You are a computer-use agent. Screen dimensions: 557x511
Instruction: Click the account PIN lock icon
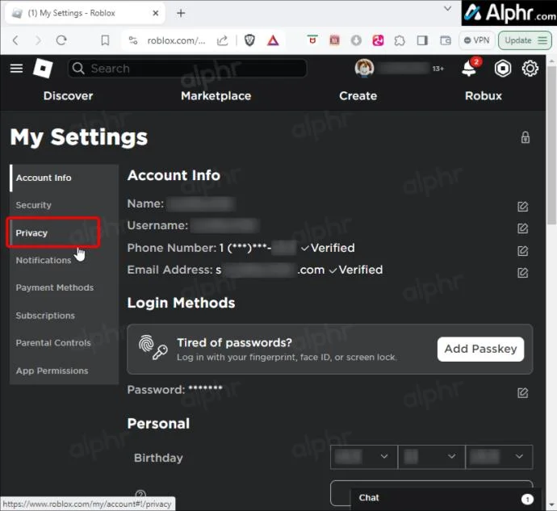tap(526, 137)
